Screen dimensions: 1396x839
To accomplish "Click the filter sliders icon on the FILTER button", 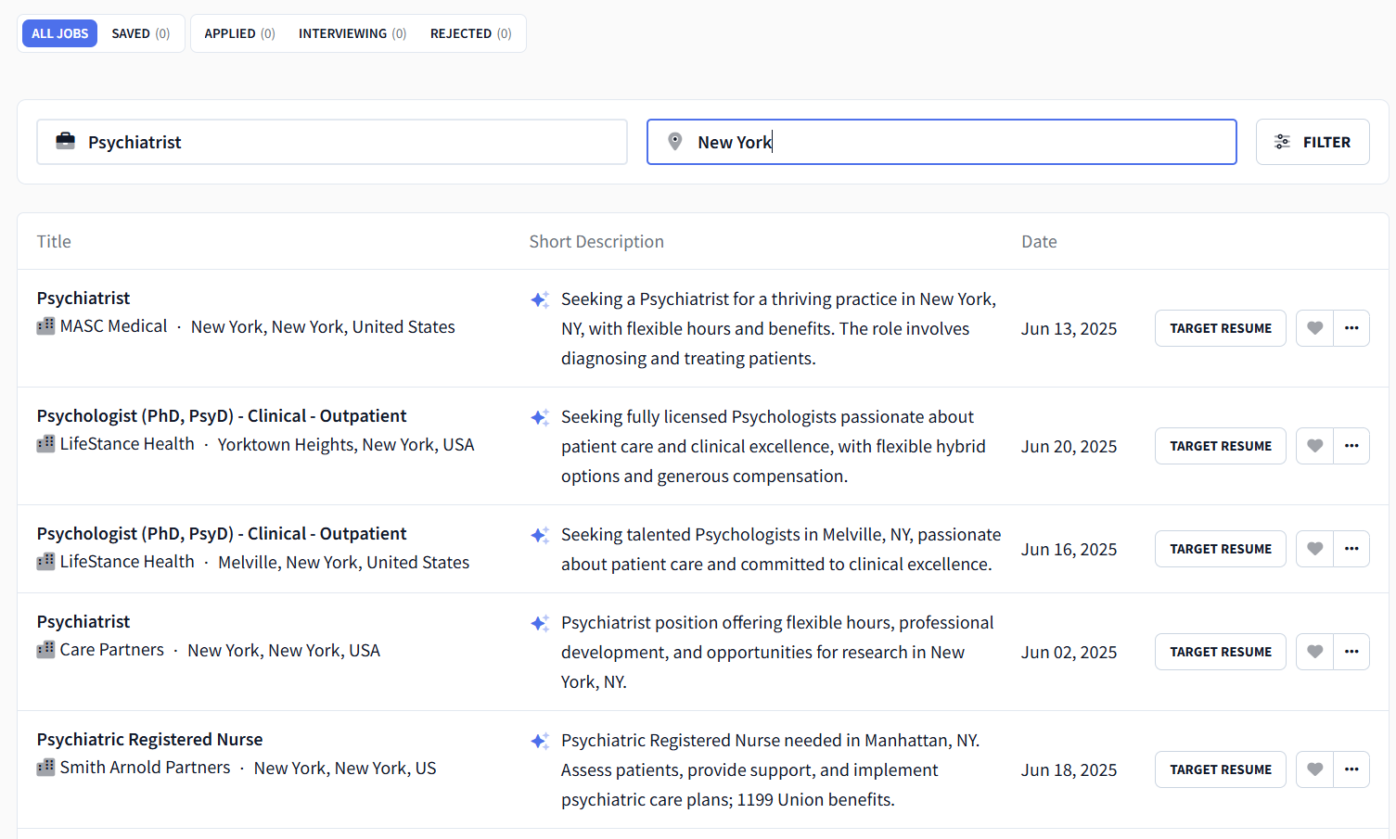I will tap(1282, 141).
